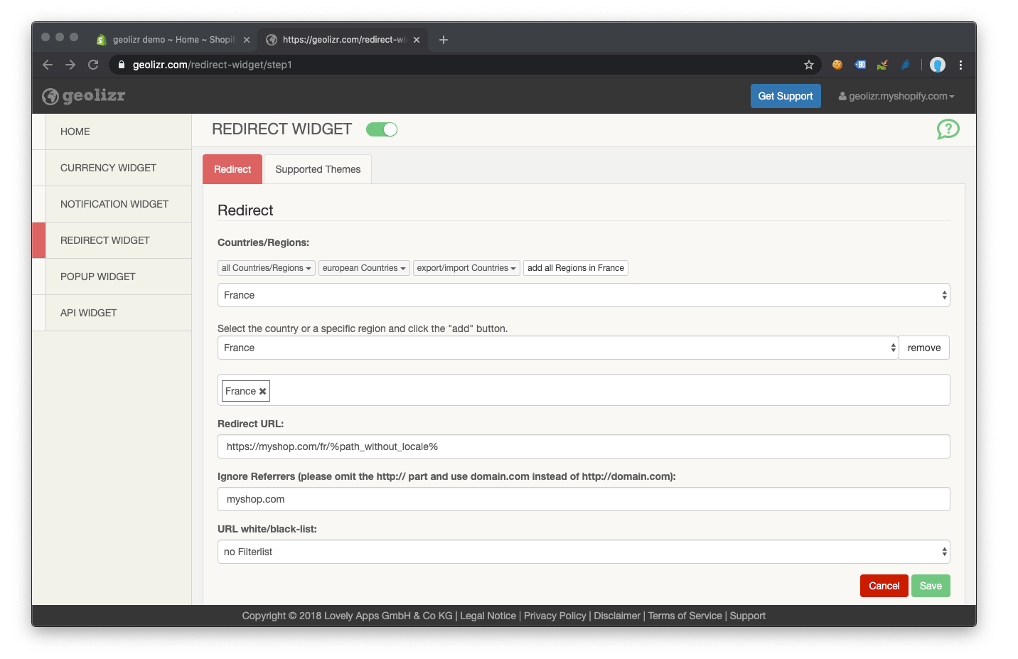Open Chrome's three-dot menu
The image size is (1018, 659).
(960, 65)
